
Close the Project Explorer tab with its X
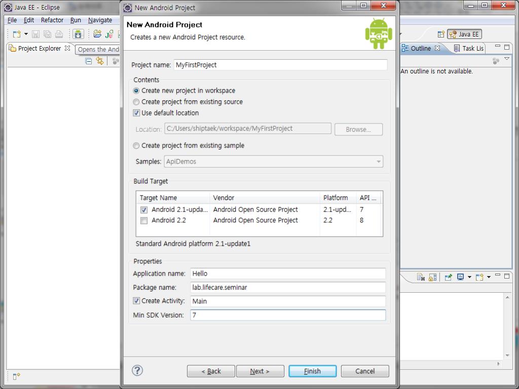click(x=67, y=48)
